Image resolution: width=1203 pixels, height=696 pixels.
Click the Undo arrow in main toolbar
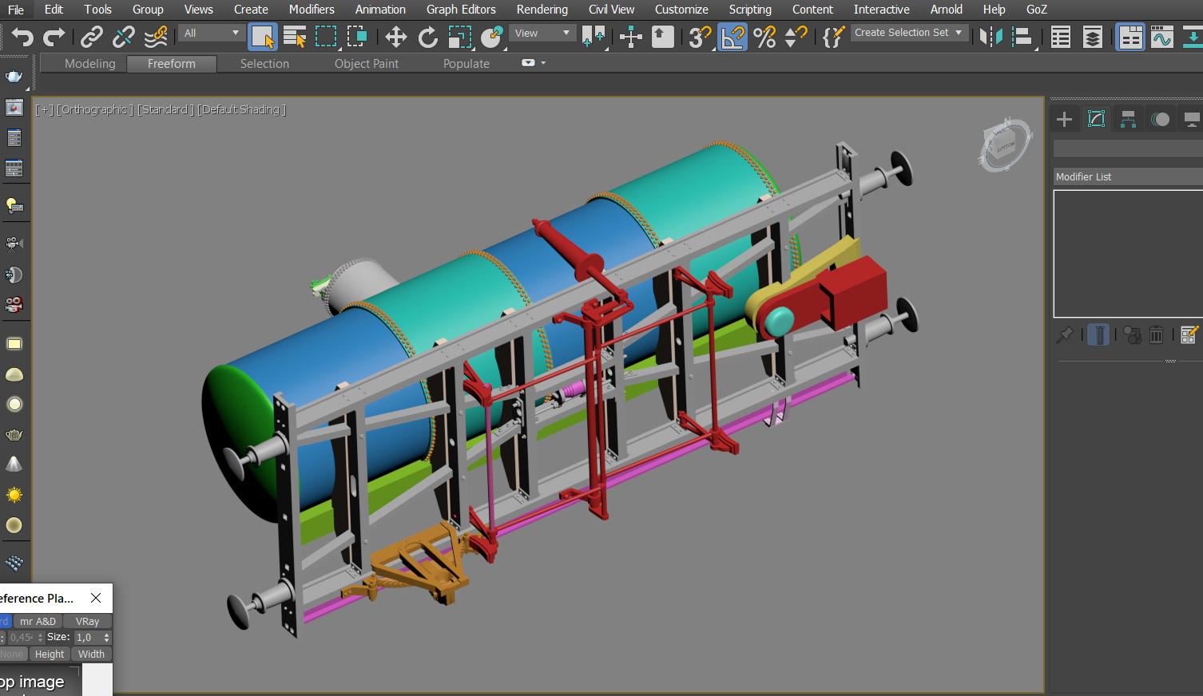pos(22,37)
